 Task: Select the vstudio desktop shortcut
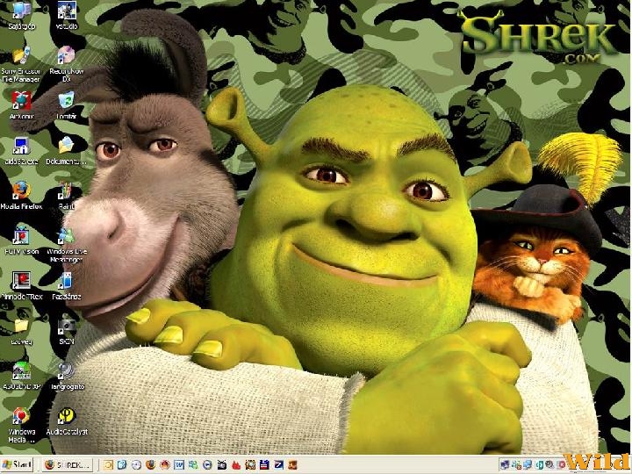pos(67,15)
